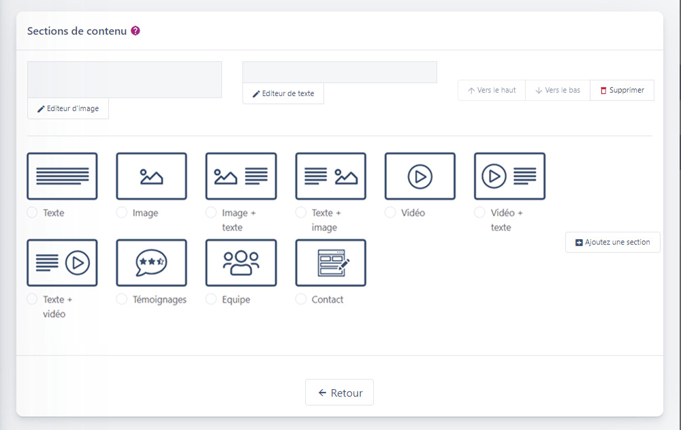Go back using the Retour button
This screenshot has height=430, width=681.
click(339, 393)
